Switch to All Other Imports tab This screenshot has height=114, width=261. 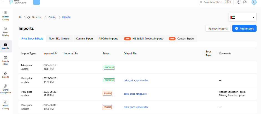108,39
